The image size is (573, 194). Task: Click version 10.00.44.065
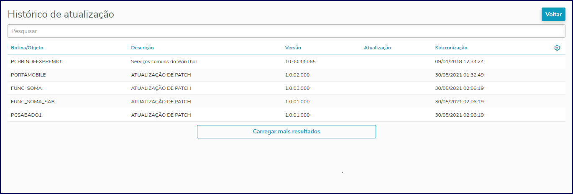(x=300, y=61)
